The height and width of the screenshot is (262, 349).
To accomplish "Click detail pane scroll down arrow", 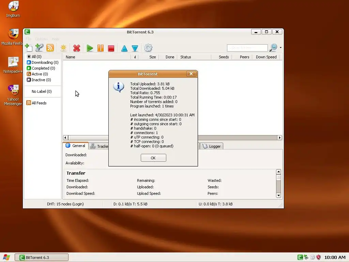I will pos(278,195).
